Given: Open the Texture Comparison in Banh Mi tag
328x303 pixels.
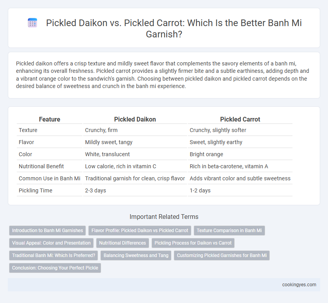Looking at the screenshot, I should 229,231.
